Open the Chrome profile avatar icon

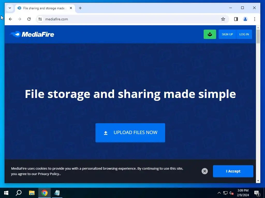(x=245, y=19)
